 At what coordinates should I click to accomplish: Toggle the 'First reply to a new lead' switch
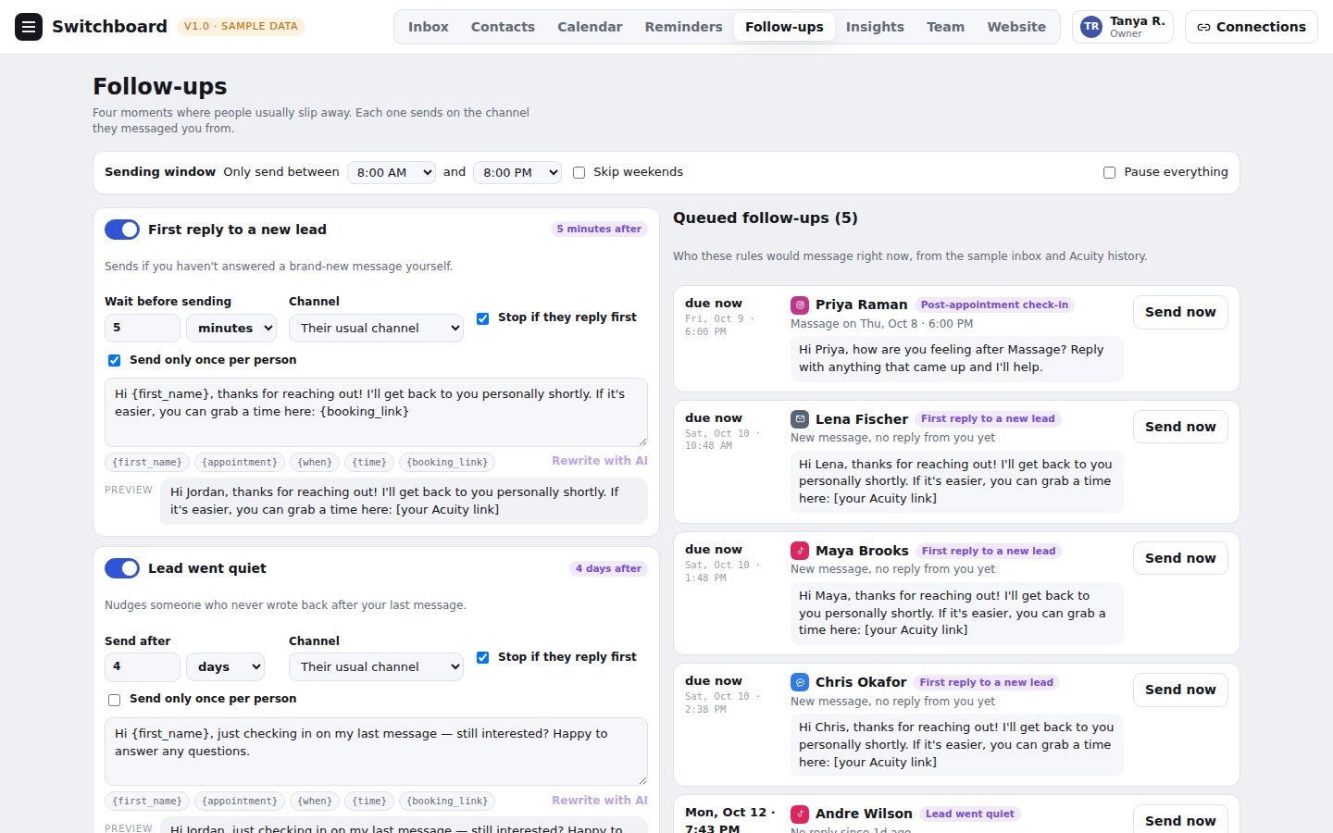tap(122, 230)
